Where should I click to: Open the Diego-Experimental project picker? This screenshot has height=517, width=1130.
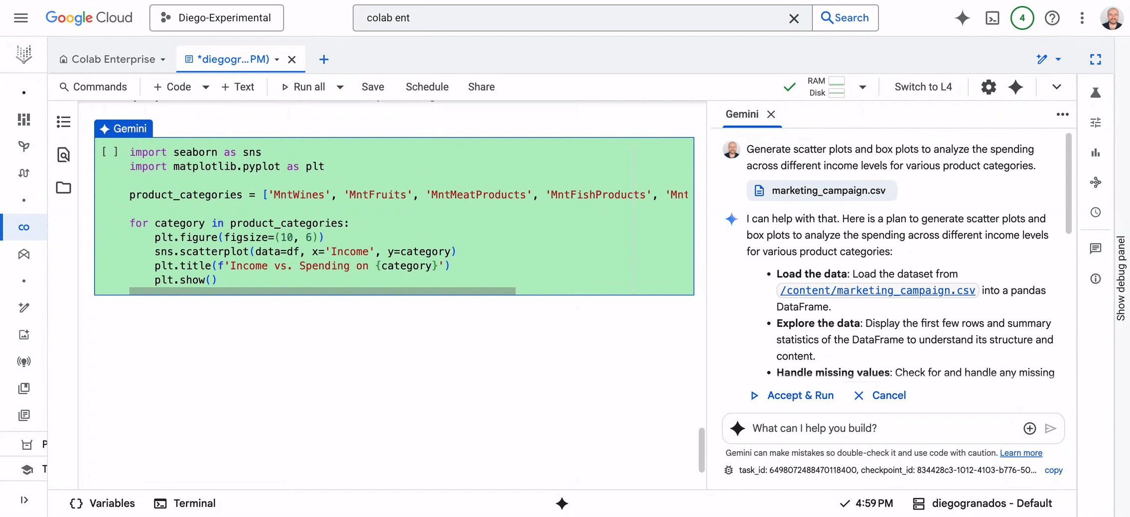(x=216, y=18)
